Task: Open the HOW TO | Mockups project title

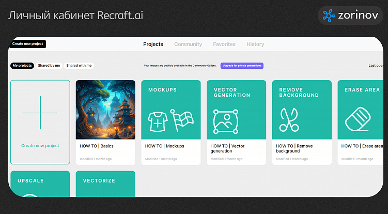Action: [165, 146]
